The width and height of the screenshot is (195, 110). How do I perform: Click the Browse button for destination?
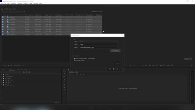click(x=117, y=63)
